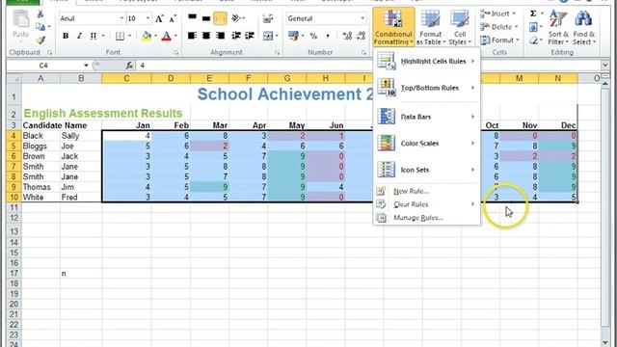This screenshot has height=347, width=617.
Task: Toggle Align Text Right
Action: click(x=220, y=36)
